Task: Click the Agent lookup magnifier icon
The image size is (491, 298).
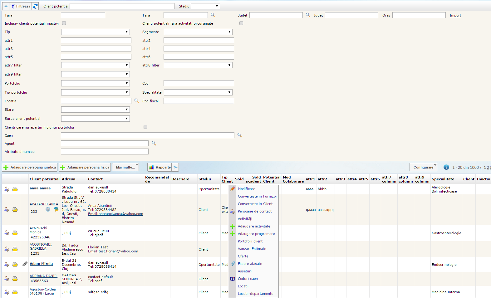Action: pos(154,143)
